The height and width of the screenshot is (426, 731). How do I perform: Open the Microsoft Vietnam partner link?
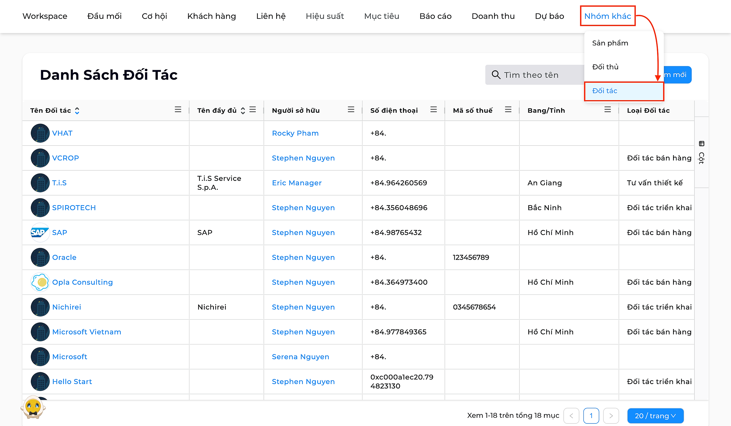click(x=87, y=332)
